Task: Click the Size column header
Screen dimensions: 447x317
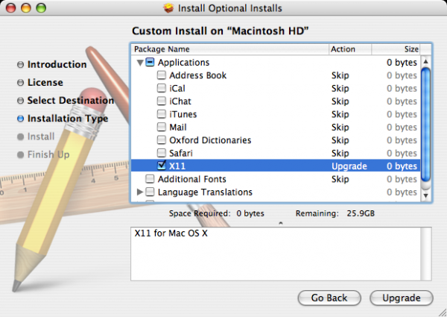Action: (x=396, y=49)
